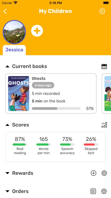The image size is (111, 198).
Task: Open the Orders list icon
Action: [93, 191]
